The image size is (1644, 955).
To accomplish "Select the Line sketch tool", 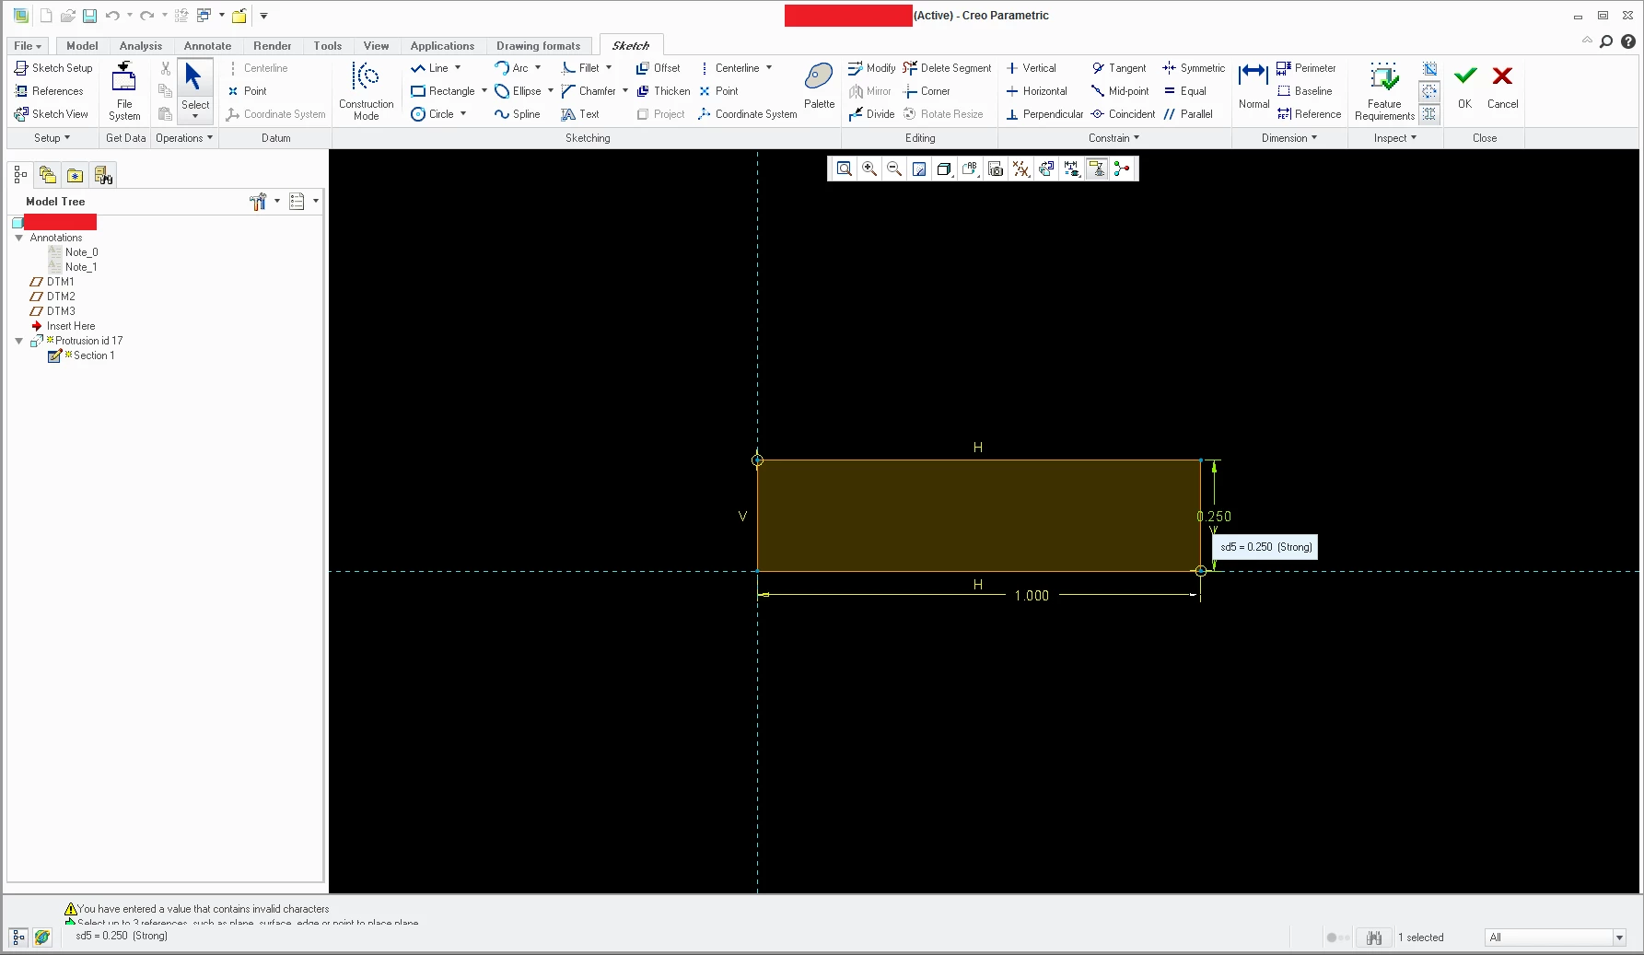I will (429, 68).
